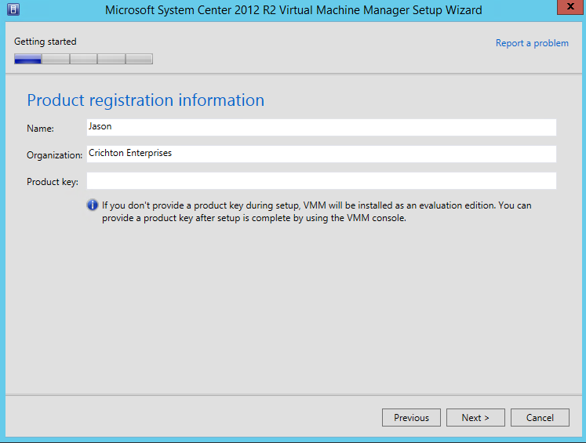586x443 pixels.
Task: Click the Getting started stage label
Action: [45, 42]
